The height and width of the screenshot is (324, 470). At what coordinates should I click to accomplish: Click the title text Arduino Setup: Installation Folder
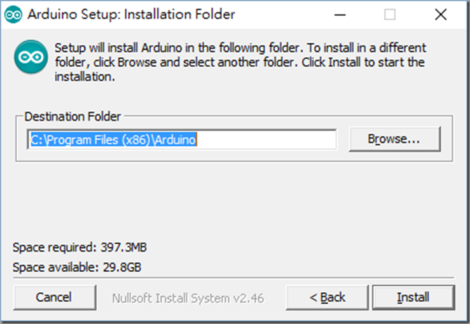pyautogui.click(x=131, y=15)
